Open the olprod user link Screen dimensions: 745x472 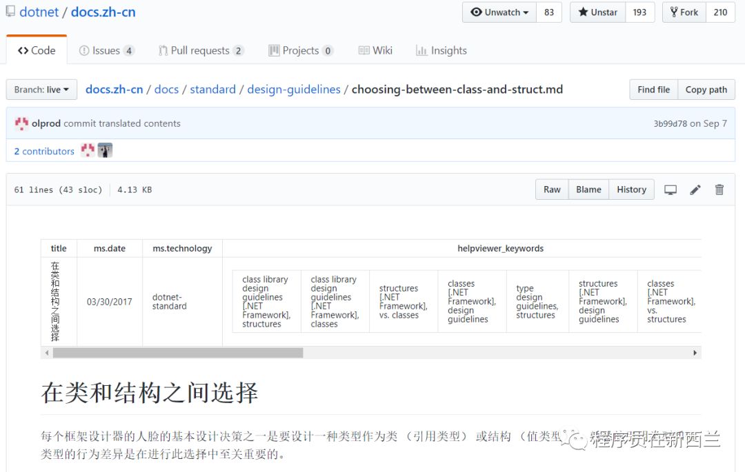tap(46, 123)
